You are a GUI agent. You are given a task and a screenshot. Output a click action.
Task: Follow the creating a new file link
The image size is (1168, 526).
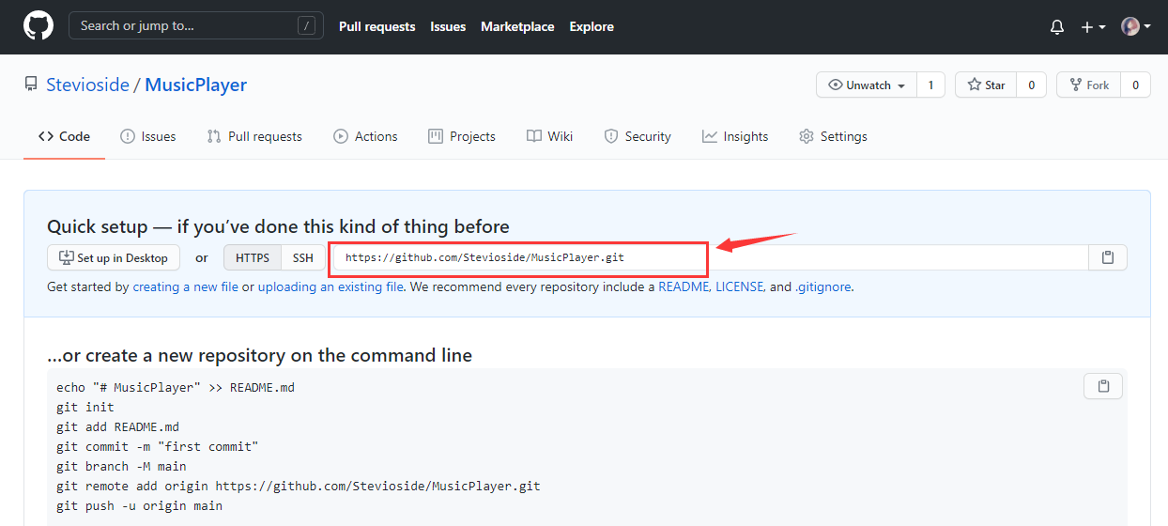point(186,286)
